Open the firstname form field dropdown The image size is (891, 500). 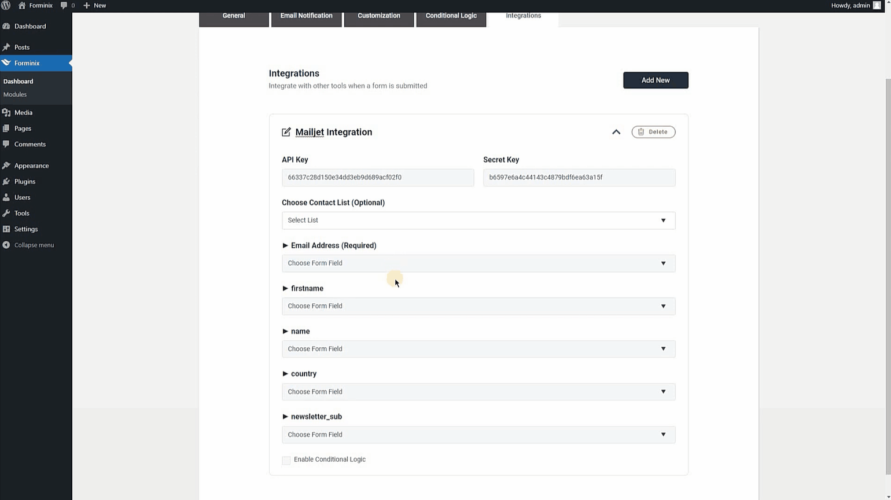click(x=478, y=306)
